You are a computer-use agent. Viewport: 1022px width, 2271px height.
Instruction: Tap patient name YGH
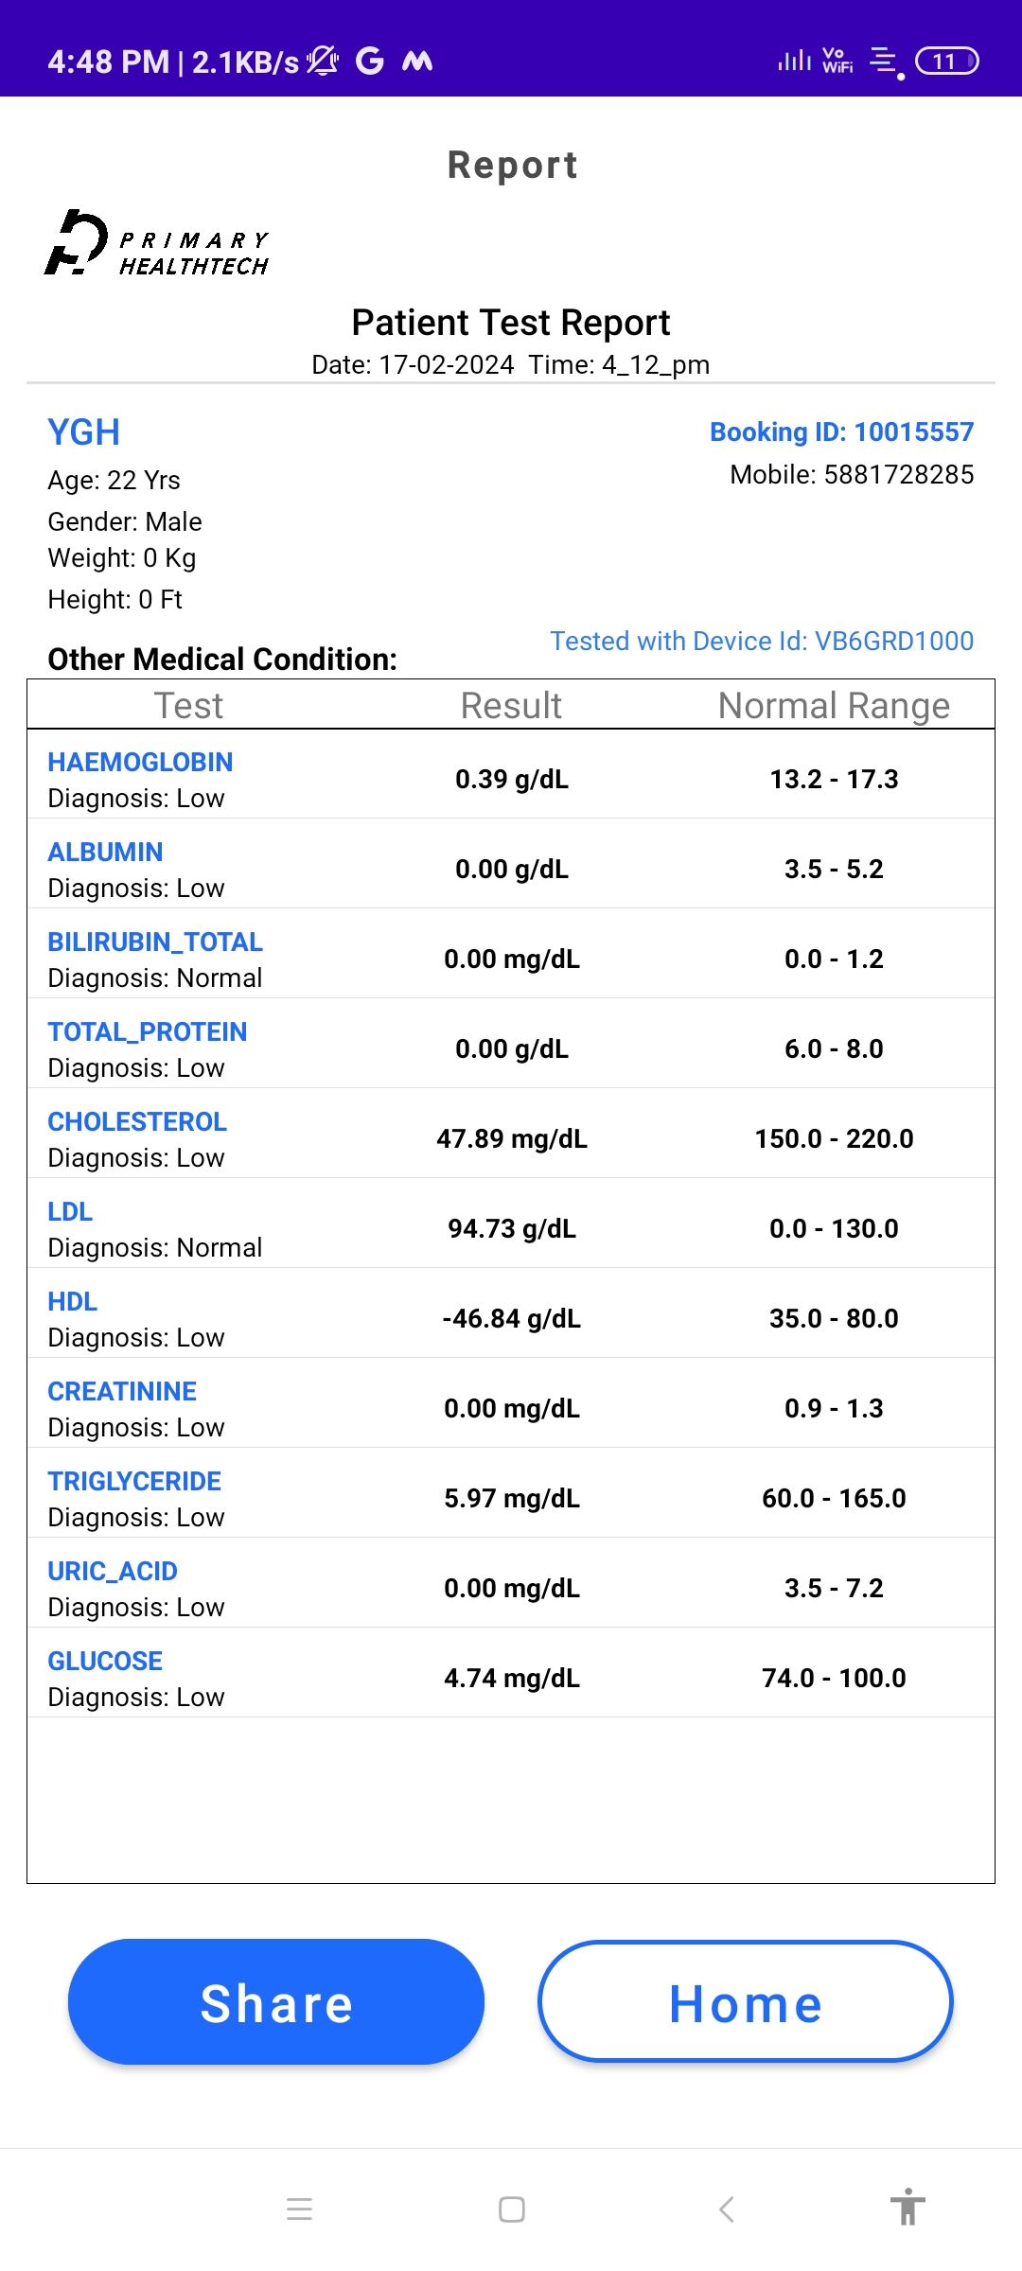pyautogui.click(x=84, y=433)
